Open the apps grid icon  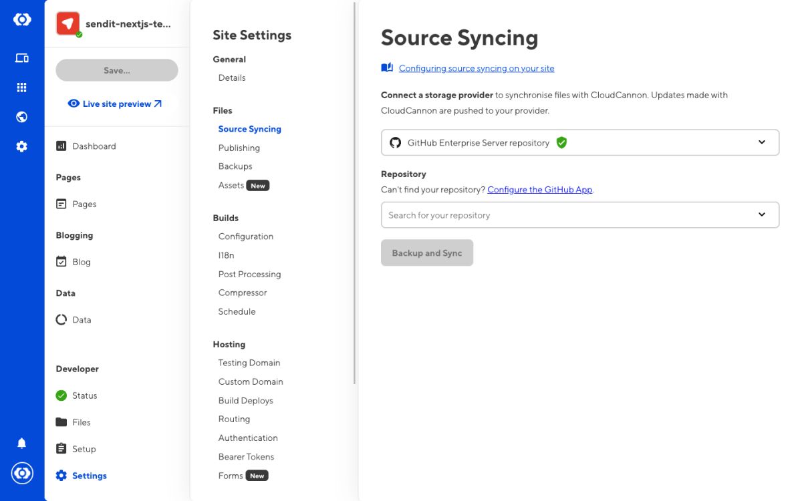pos(22,88)
